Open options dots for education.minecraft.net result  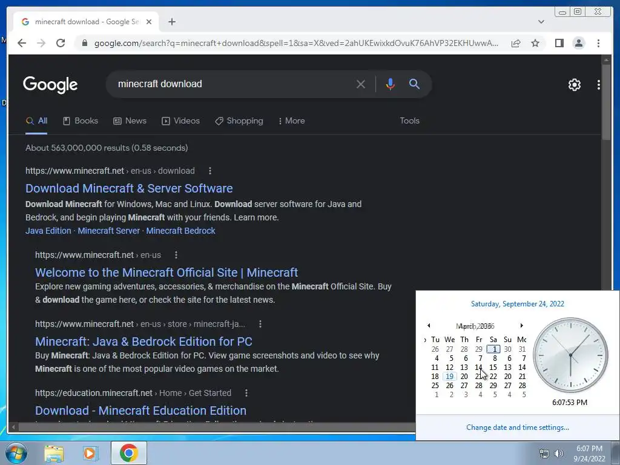click(x=246, y=393)
